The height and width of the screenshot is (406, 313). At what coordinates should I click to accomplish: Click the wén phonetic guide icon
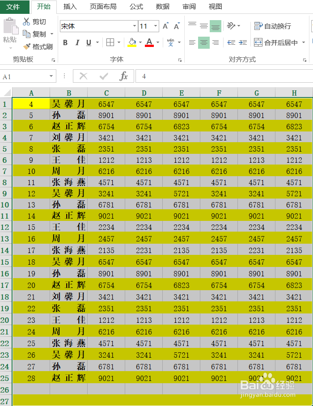170,42
